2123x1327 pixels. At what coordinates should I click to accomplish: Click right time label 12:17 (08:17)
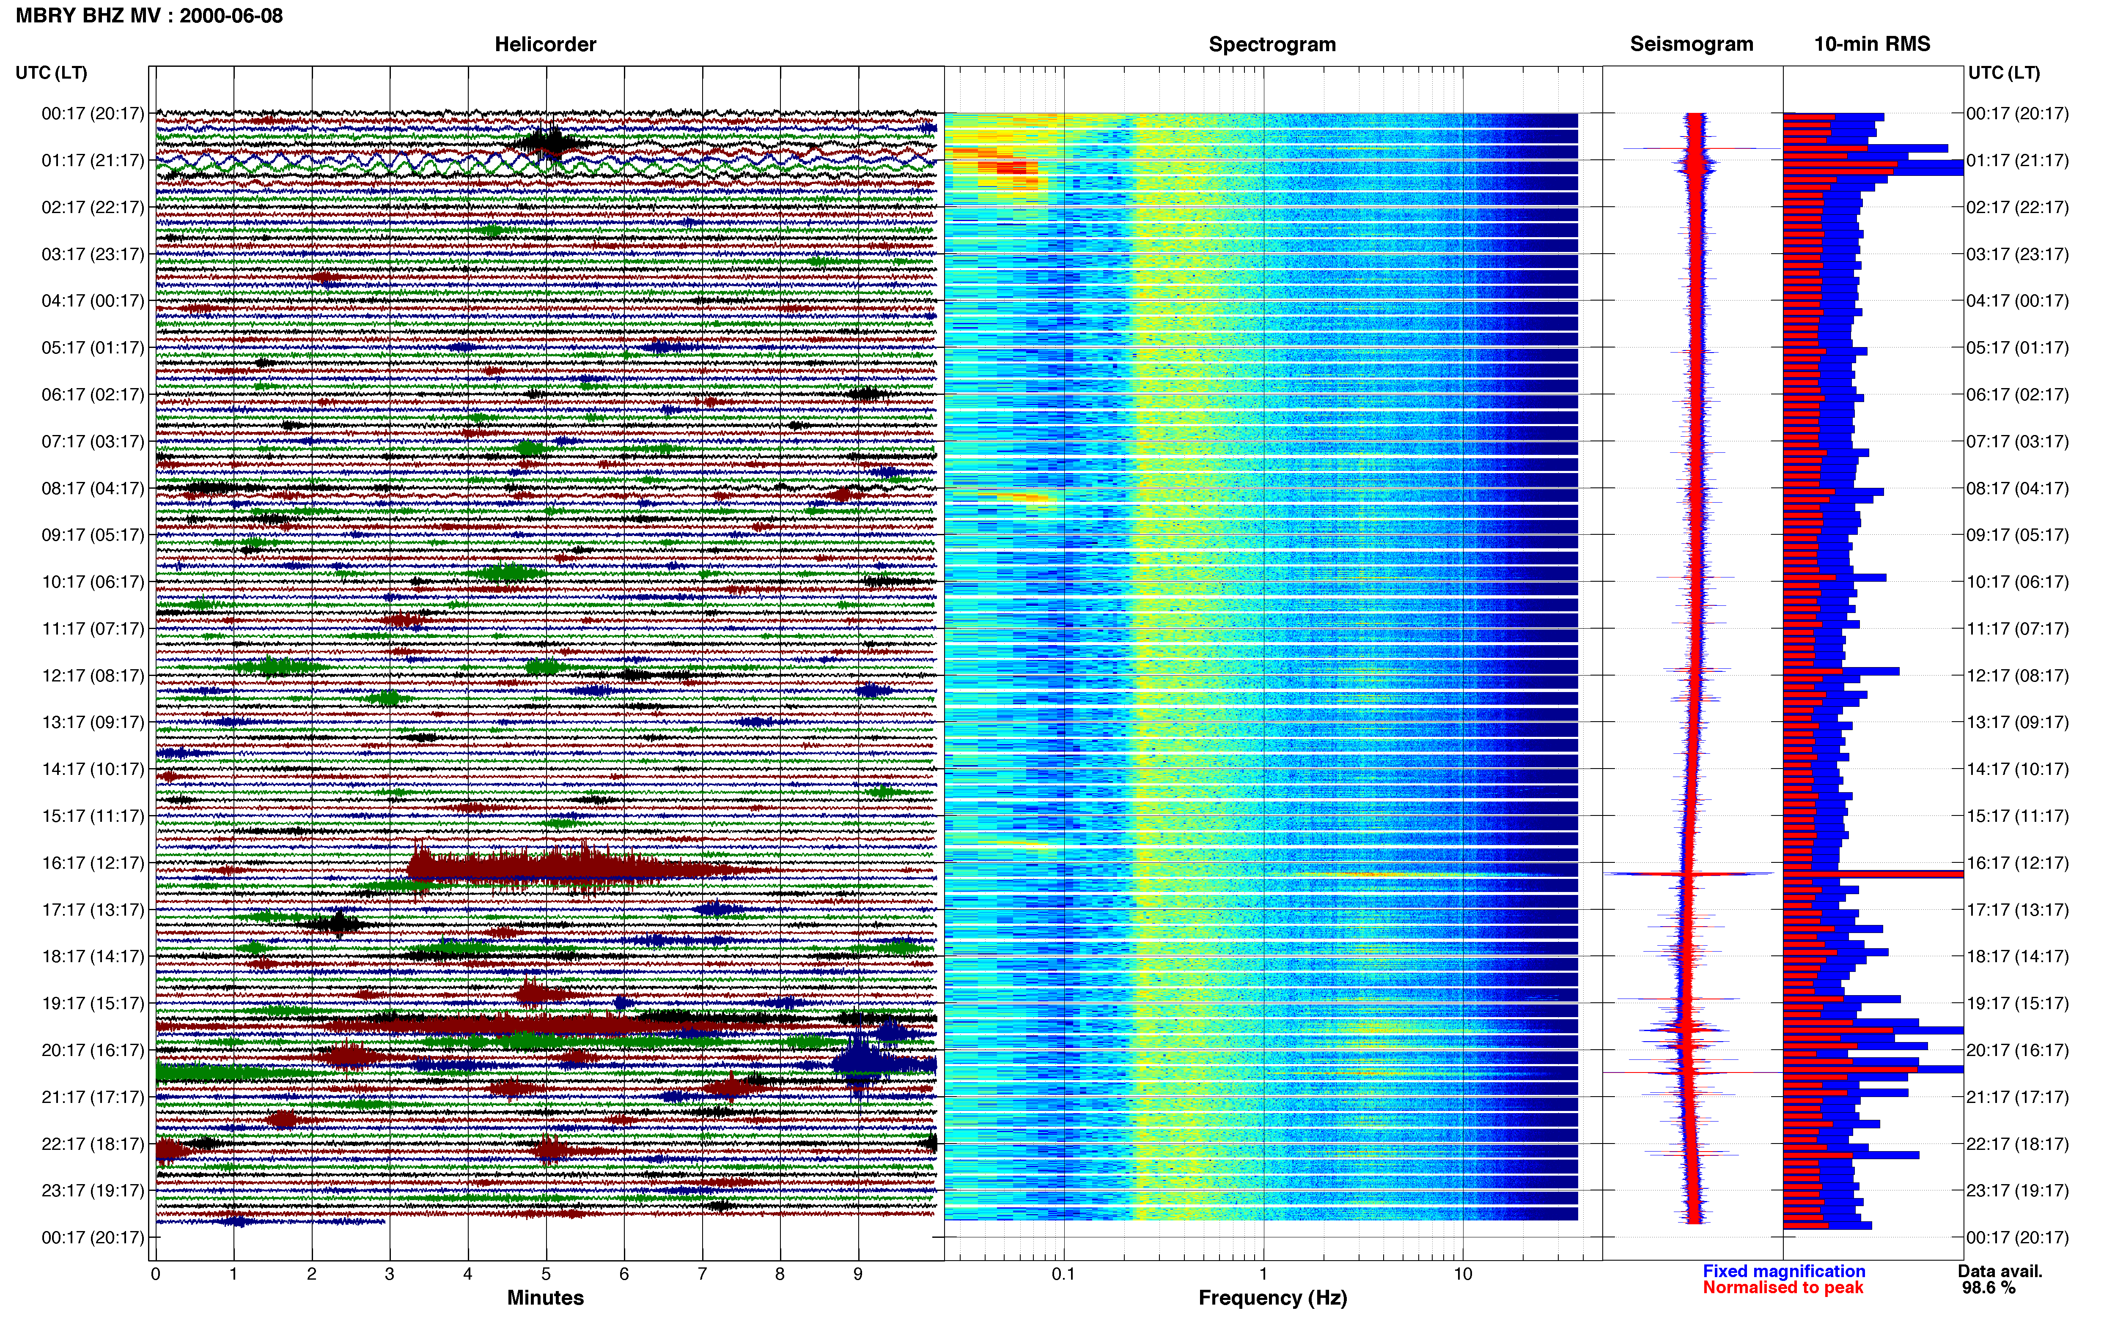click(2018, 676)
